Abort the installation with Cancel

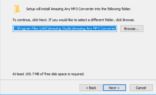tap(141, 88)
